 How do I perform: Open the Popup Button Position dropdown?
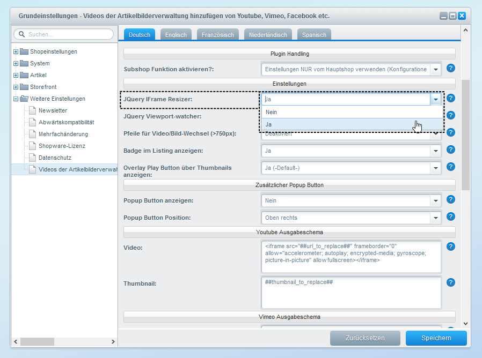[436, 218]
